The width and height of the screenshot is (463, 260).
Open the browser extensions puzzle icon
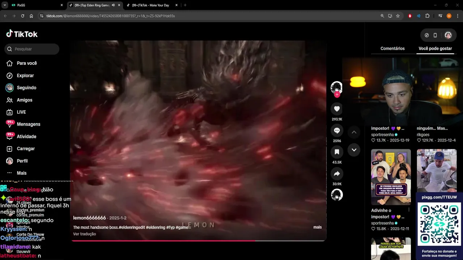[427, 16]
